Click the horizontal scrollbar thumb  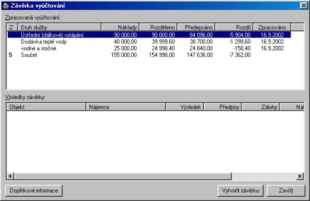(123, 176)
